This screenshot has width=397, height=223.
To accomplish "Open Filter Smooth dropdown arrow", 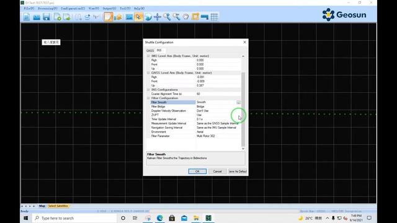I will click(x=238, y=102).
